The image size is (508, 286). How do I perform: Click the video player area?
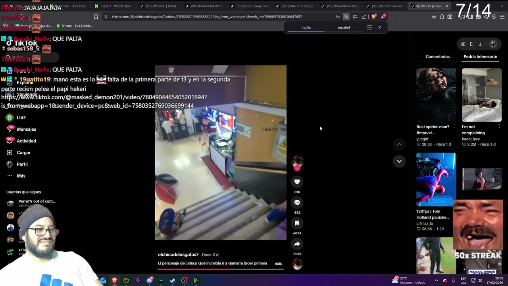(221, 153)
